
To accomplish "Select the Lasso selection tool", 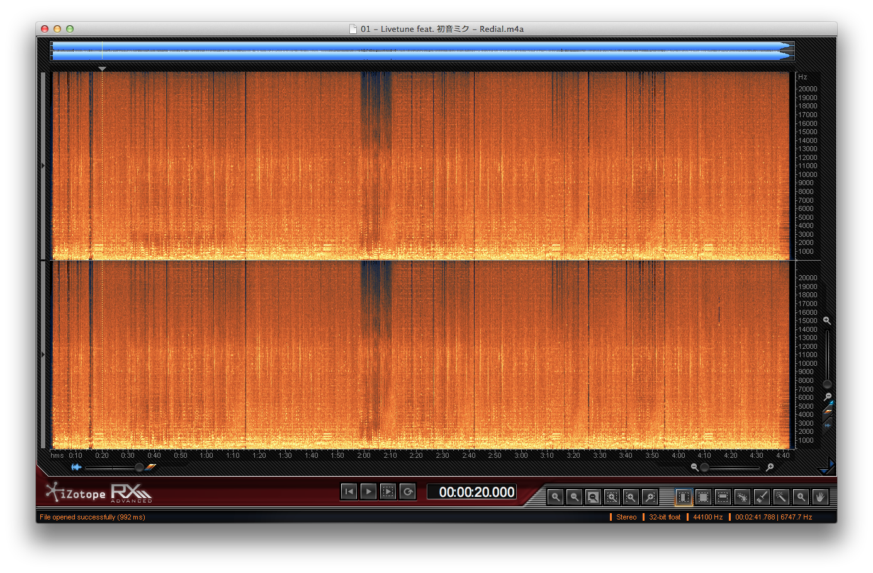I will (743, 497).
